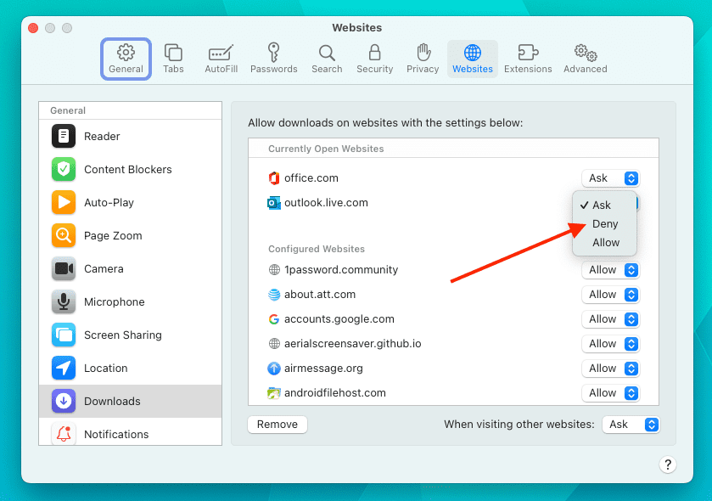
Task: Click the Auto-Play orange play icon
Action: 64,203
